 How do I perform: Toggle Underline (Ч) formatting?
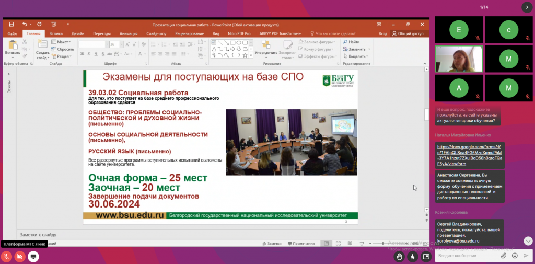click(96, 54)
